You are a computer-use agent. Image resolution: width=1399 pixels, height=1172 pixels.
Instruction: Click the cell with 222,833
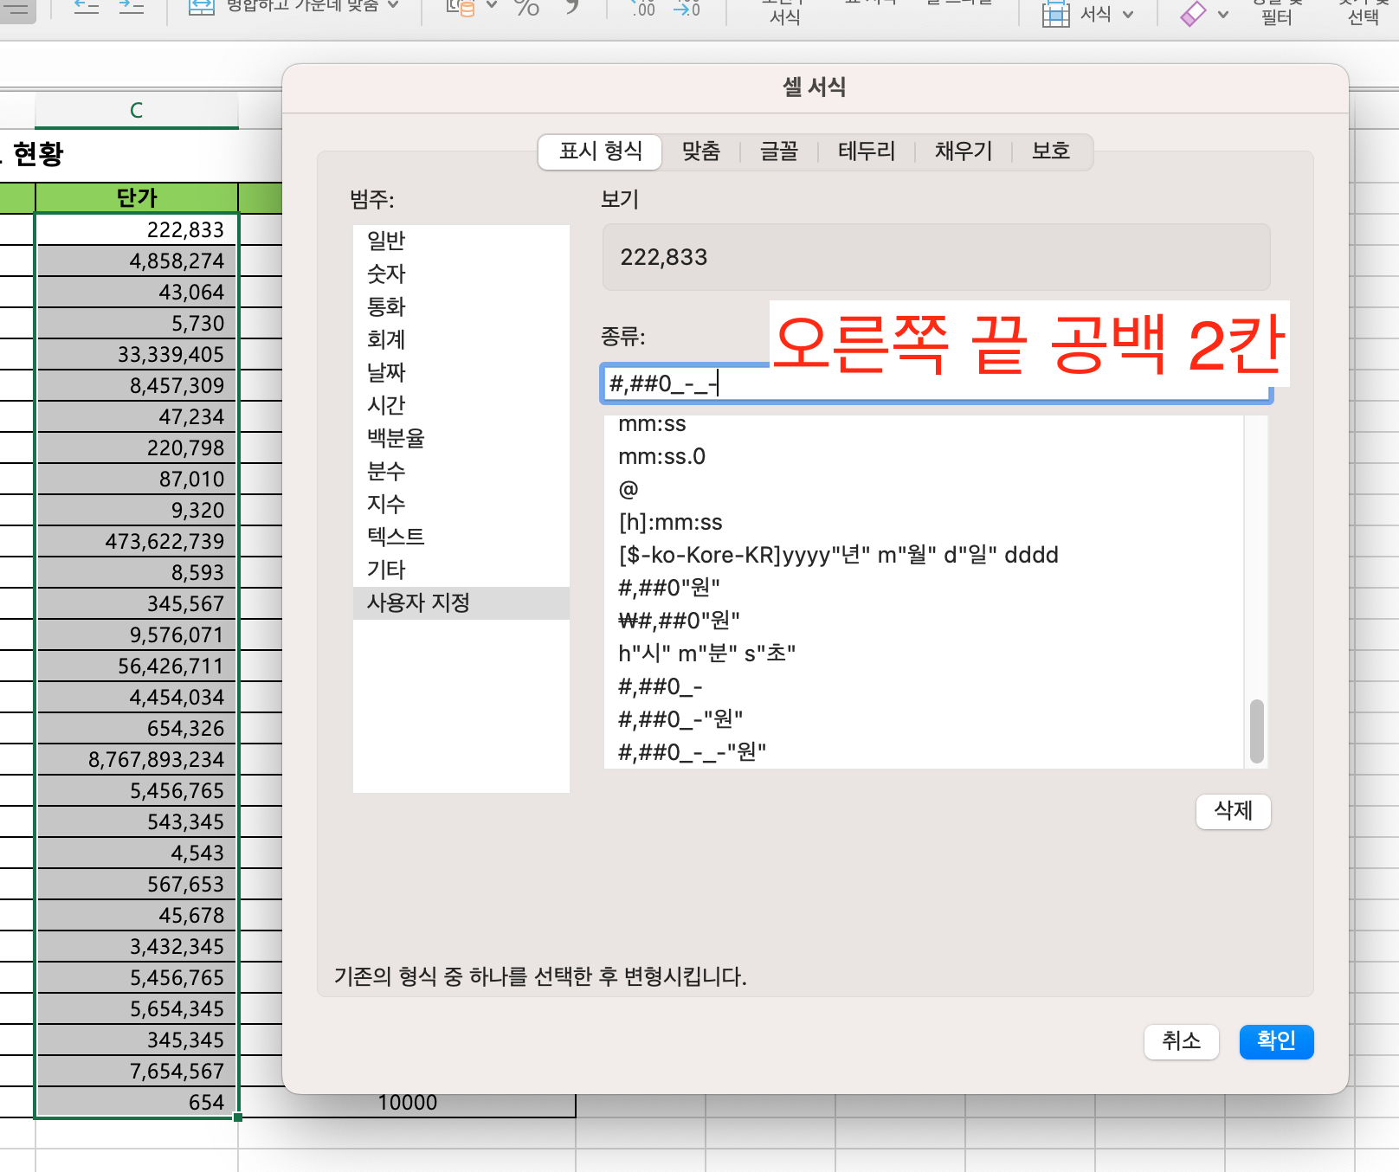(137, 229)
